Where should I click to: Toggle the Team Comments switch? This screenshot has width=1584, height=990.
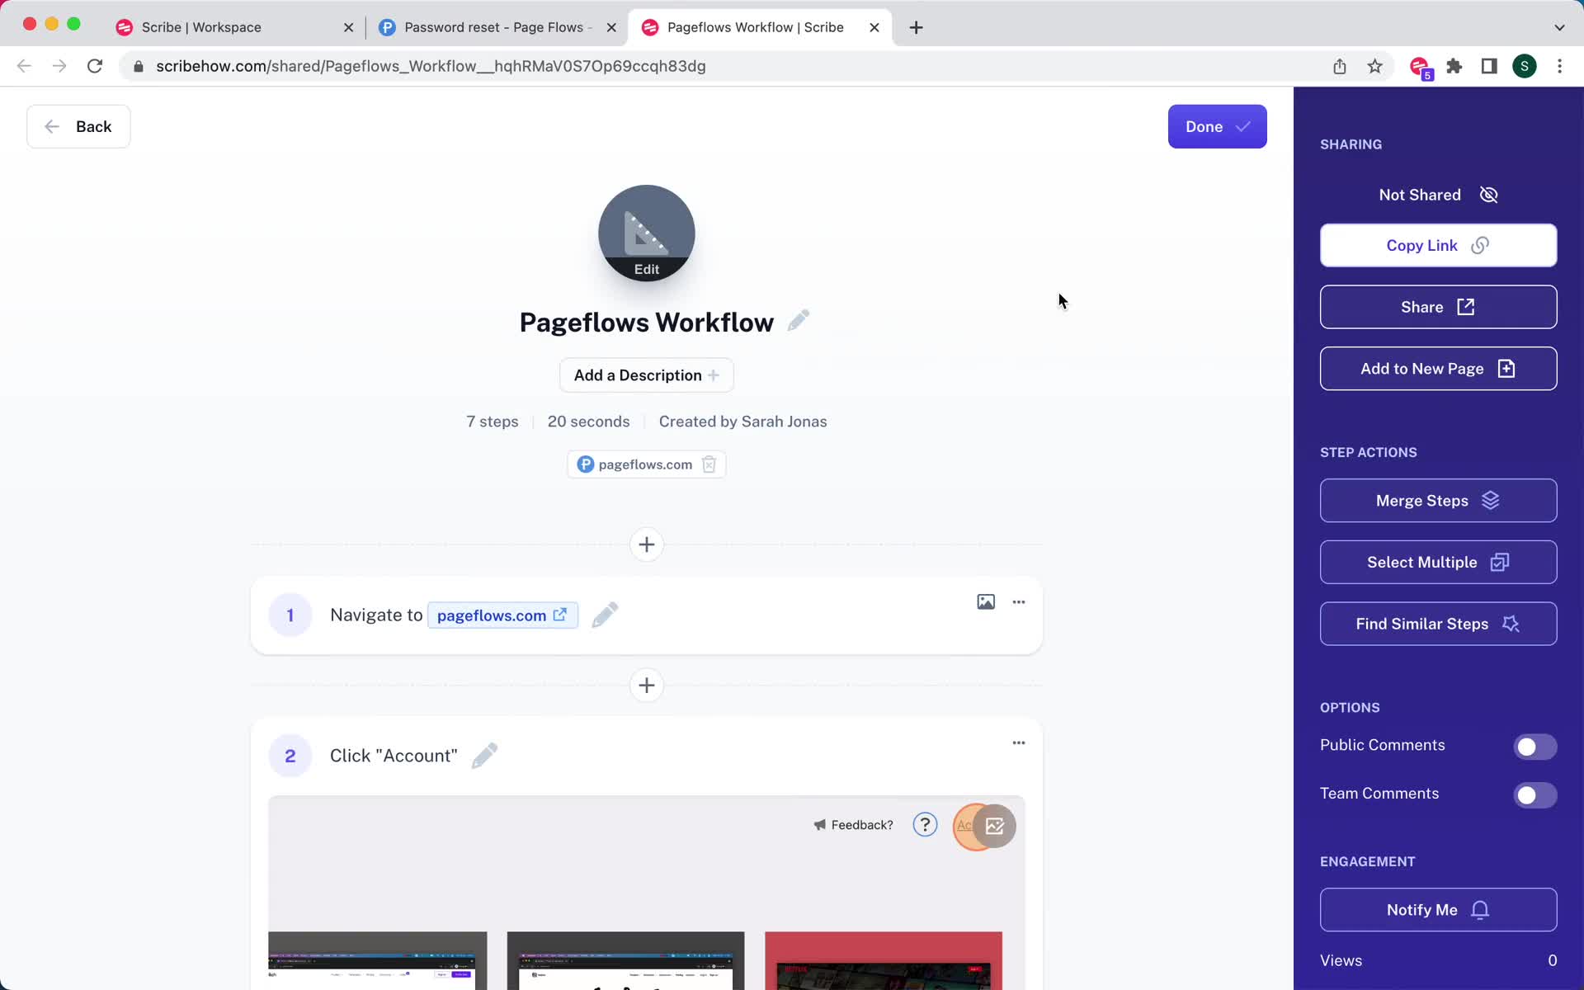click(x=1536, y=793)
